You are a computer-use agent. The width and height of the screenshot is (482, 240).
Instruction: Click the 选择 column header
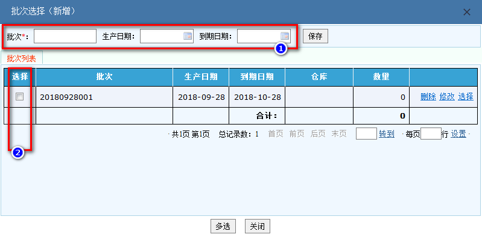point(20,77)
